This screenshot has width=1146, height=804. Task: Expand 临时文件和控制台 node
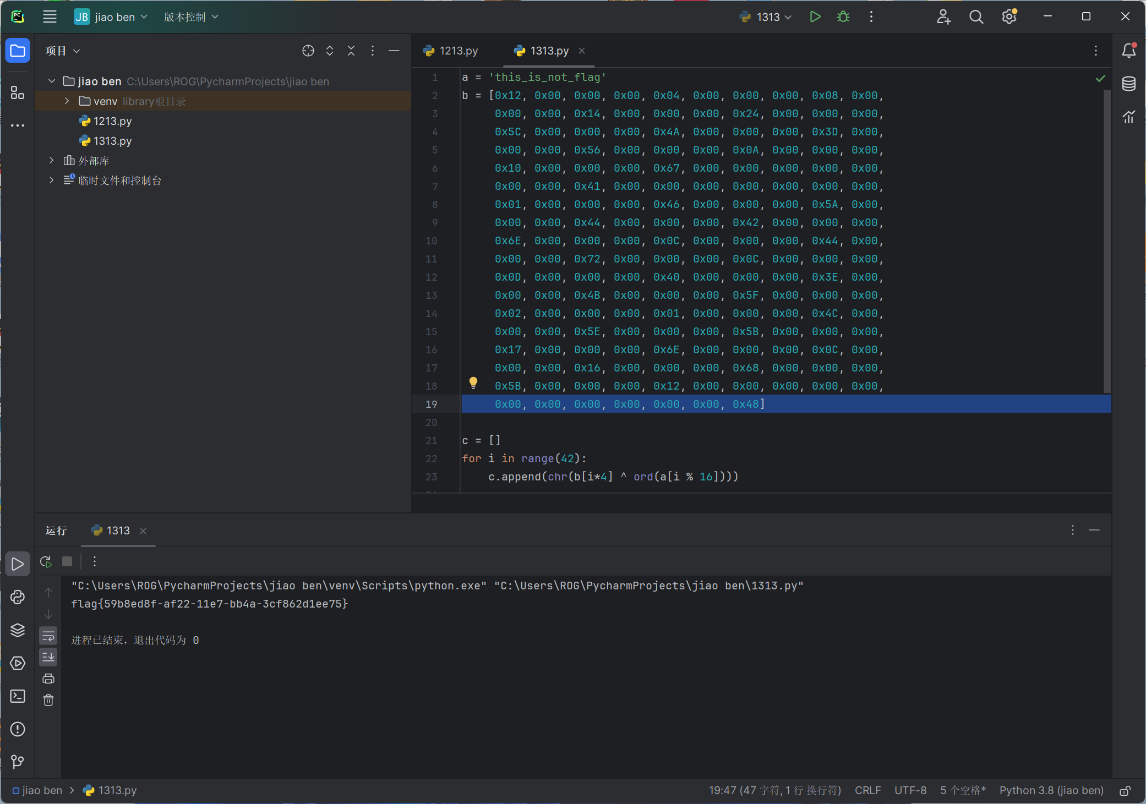52,180
